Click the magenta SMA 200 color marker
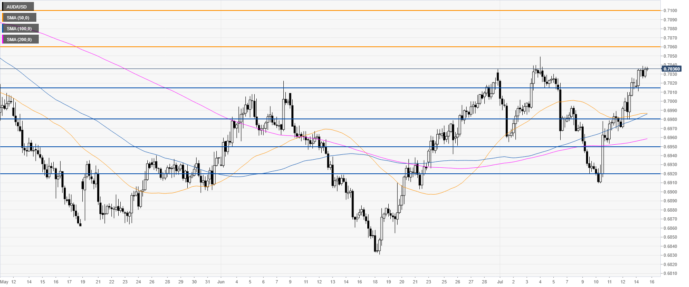The width and height of the screenshot is (689, 287). (x=3, y=40)
